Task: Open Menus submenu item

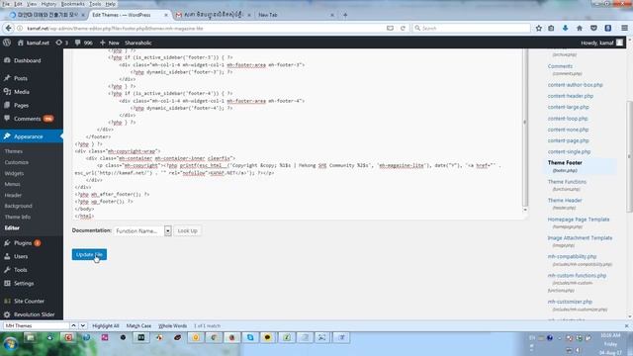Action: click(12, 184)
